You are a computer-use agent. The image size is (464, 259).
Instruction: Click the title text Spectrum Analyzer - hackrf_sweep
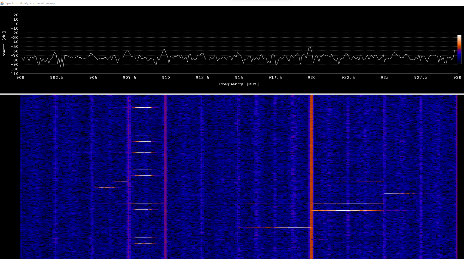(30, 3)
